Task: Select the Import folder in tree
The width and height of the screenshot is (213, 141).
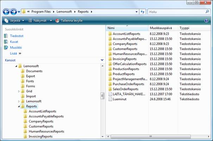Action: click(x=31, y=96)
